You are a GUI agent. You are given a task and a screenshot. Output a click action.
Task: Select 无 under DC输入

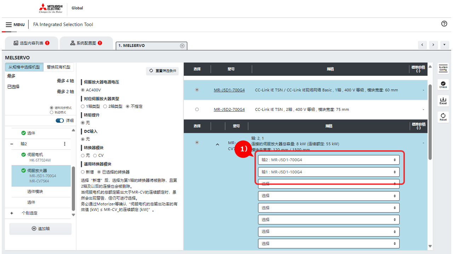(x=83, y=139)
